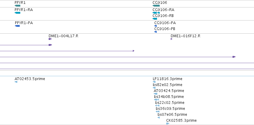This screenshot has height=125, width=254.
Task: Select the LP11816.3prime EST glyph
Action: [x=154, y=82]
